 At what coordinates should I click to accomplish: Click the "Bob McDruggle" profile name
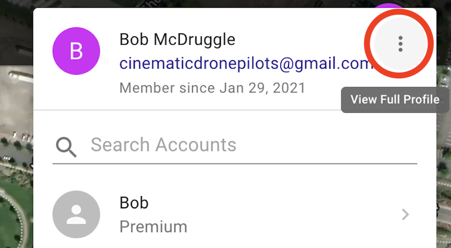(177, 40)
